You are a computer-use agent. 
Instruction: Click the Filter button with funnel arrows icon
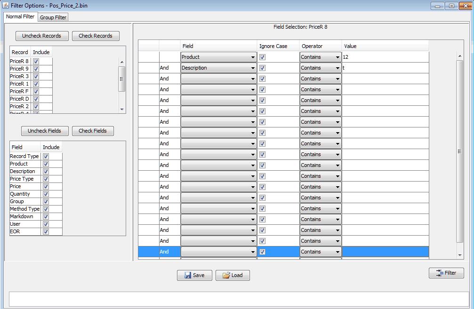pyautogui.click(x=446, y=273)
